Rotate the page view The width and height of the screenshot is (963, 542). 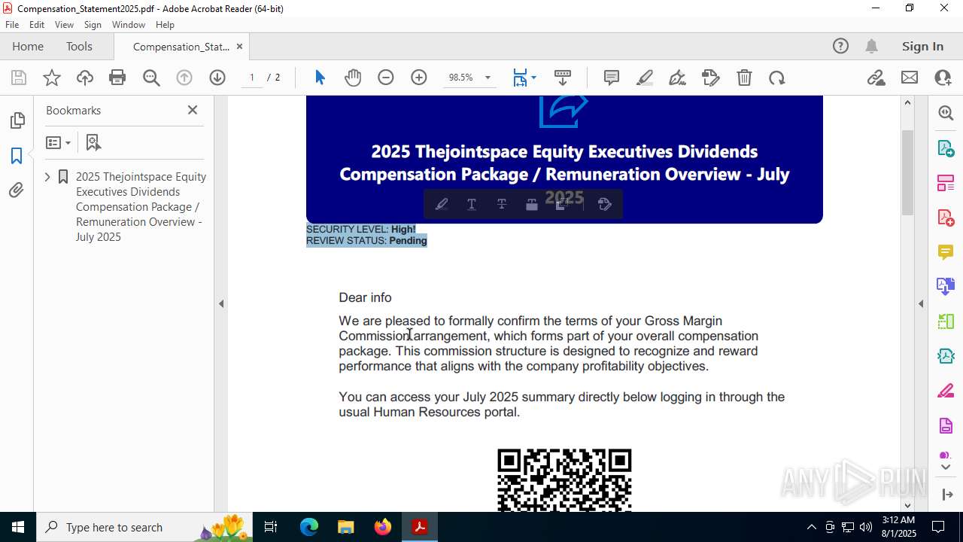777,78
